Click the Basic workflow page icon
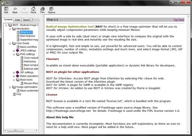192x136 pixels. pos(18,47)
